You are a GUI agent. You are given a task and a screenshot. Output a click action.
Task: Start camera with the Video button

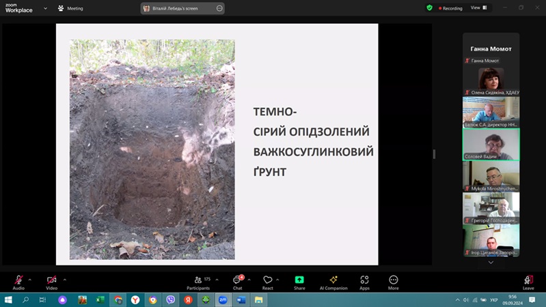tap(51, 282)
